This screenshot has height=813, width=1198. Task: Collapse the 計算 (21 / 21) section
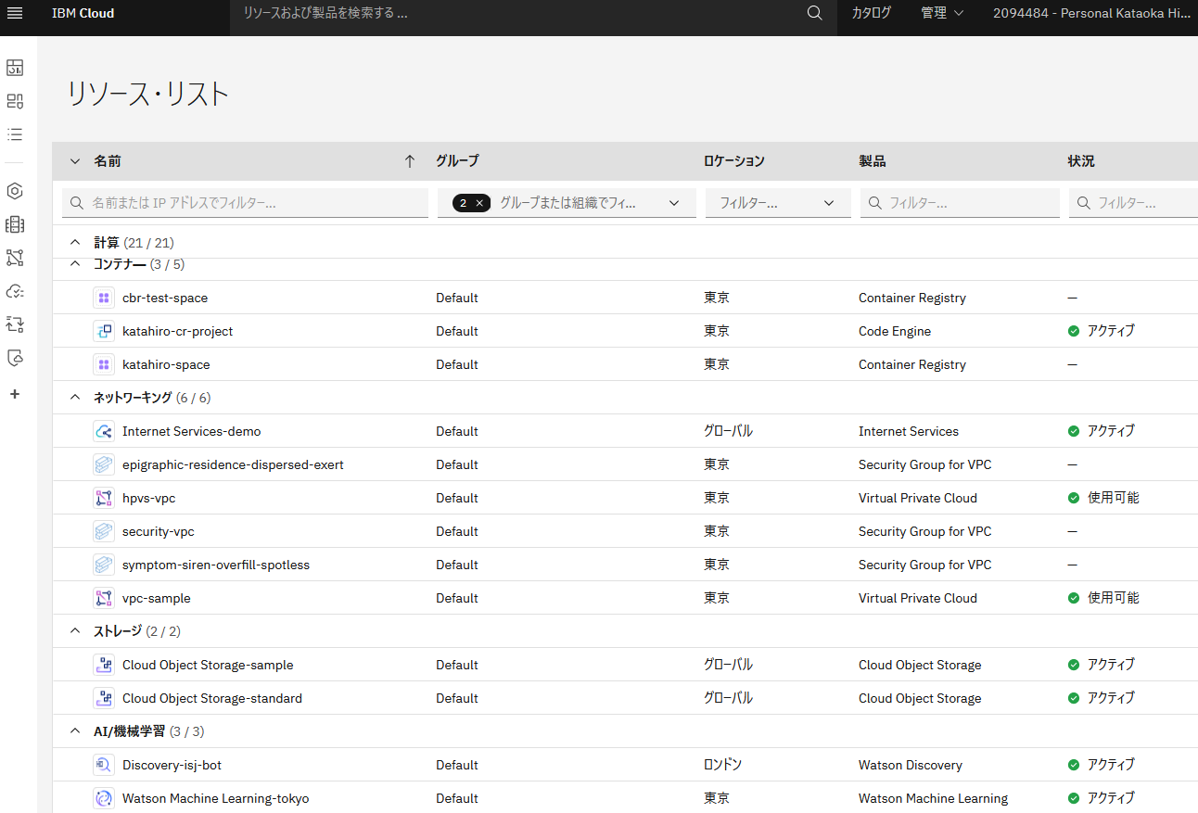[75, 242]
